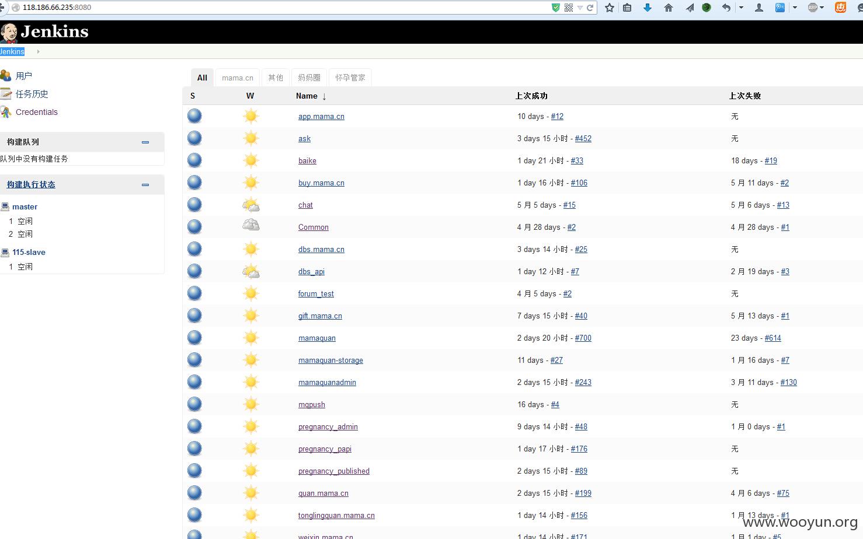863x539 pixels.
Task: Click the green circular extension icon
Action: [707, 8]
